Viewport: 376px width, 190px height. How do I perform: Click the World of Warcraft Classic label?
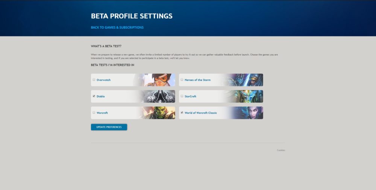click(x=200, y=113)
